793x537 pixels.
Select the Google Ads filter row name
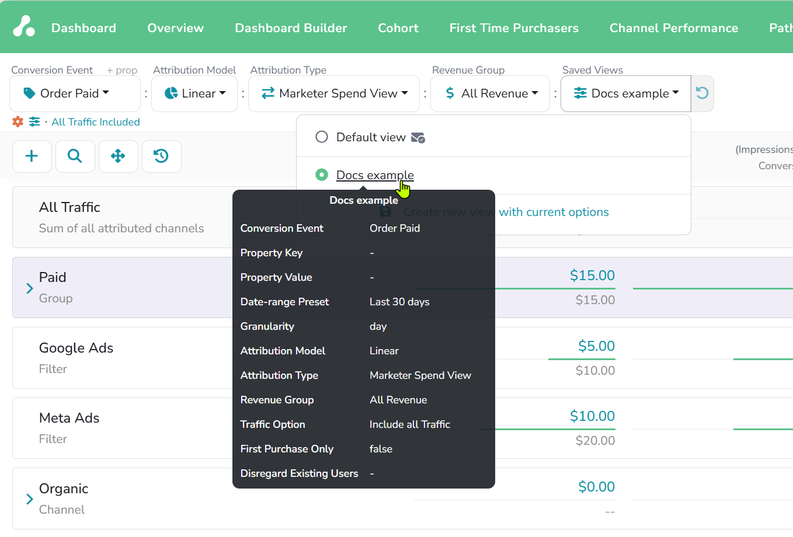(76, 348)
